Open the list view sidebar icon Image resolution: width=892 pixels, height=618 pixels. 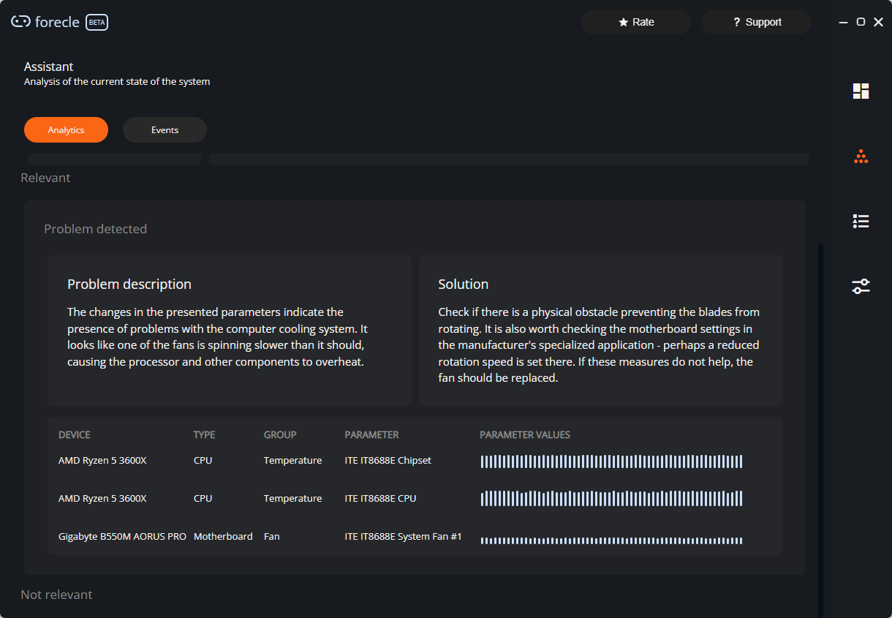click(x=861, y=221)
